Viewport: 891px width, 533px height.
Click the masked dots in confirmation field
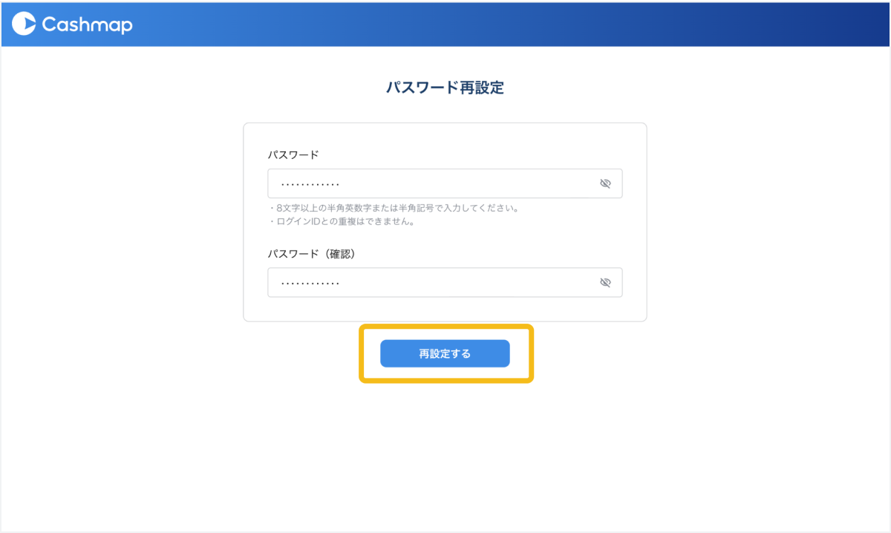coord(310,283)
